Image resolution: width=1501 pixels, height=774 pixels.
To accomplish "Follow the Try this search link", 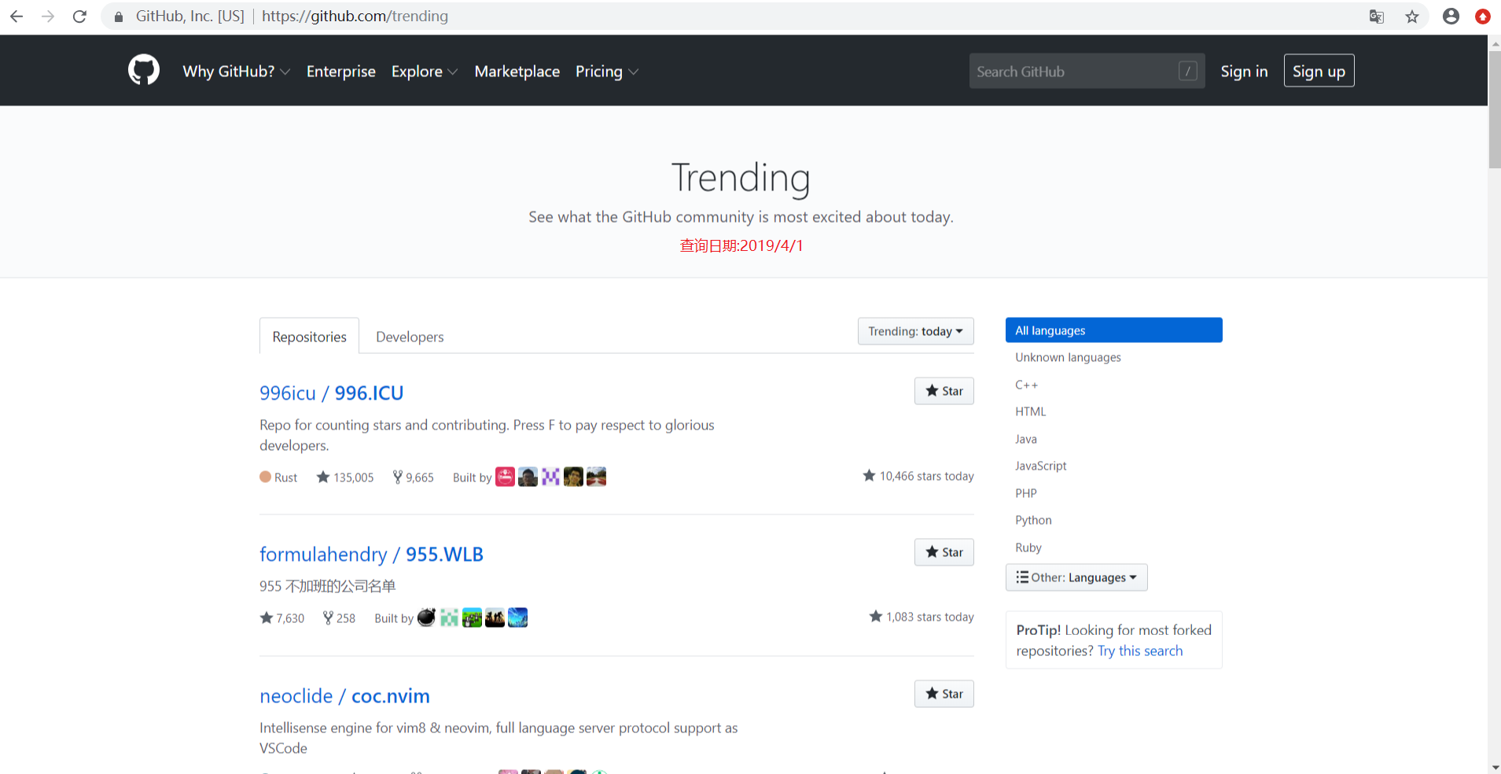I will (1140, 651).
